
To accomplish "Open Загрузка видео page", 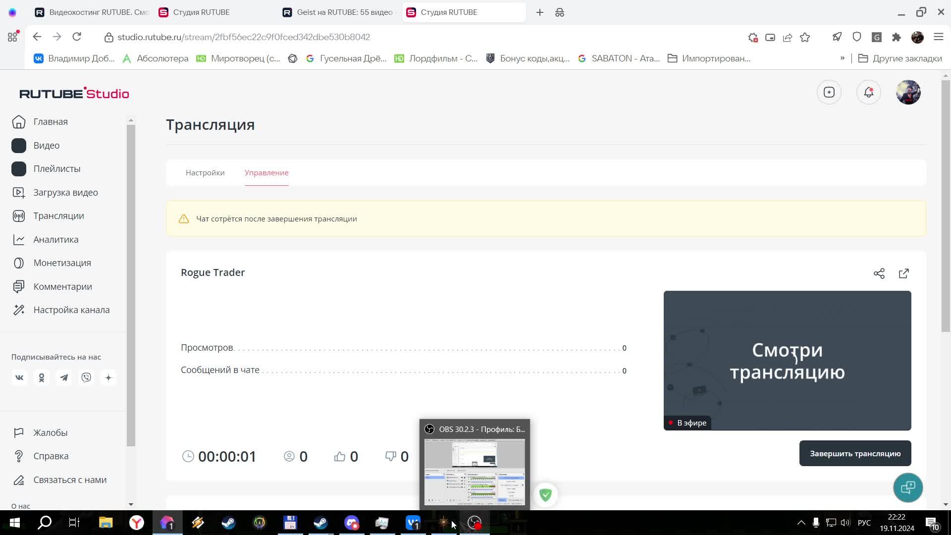I will 55,193.
